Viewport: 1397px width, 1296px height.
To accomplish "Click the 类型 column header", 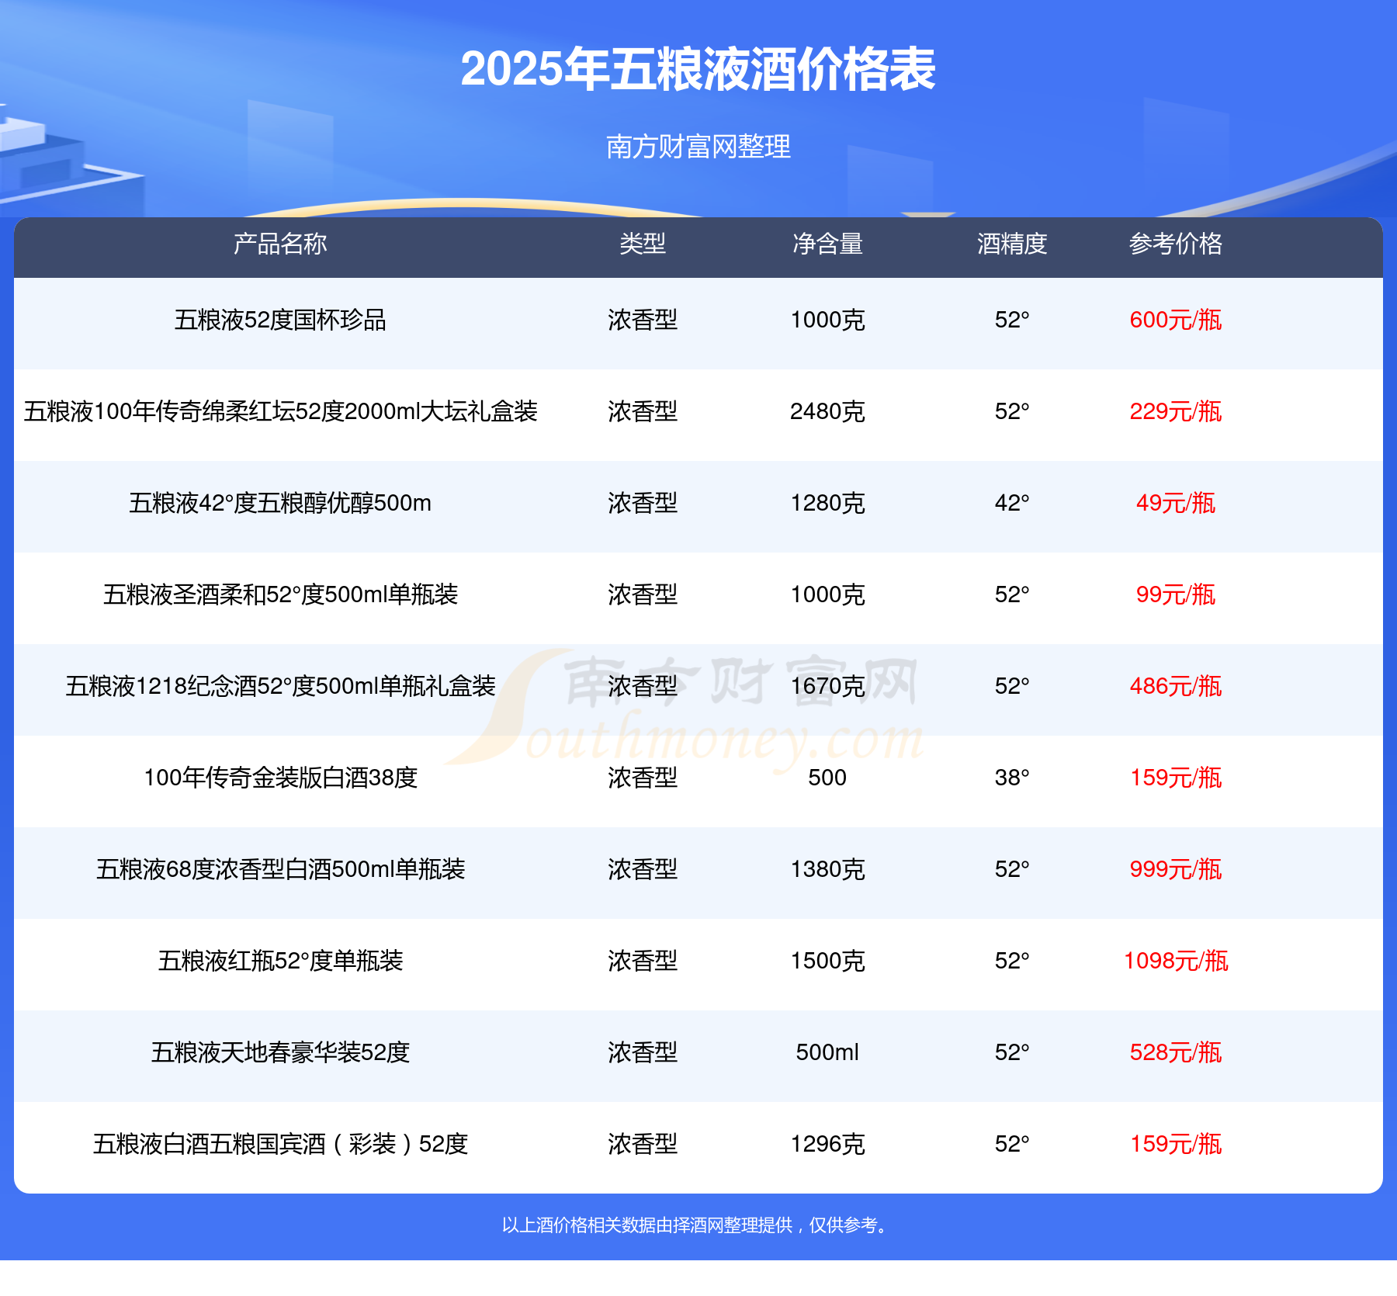I will tap(643, 244).
